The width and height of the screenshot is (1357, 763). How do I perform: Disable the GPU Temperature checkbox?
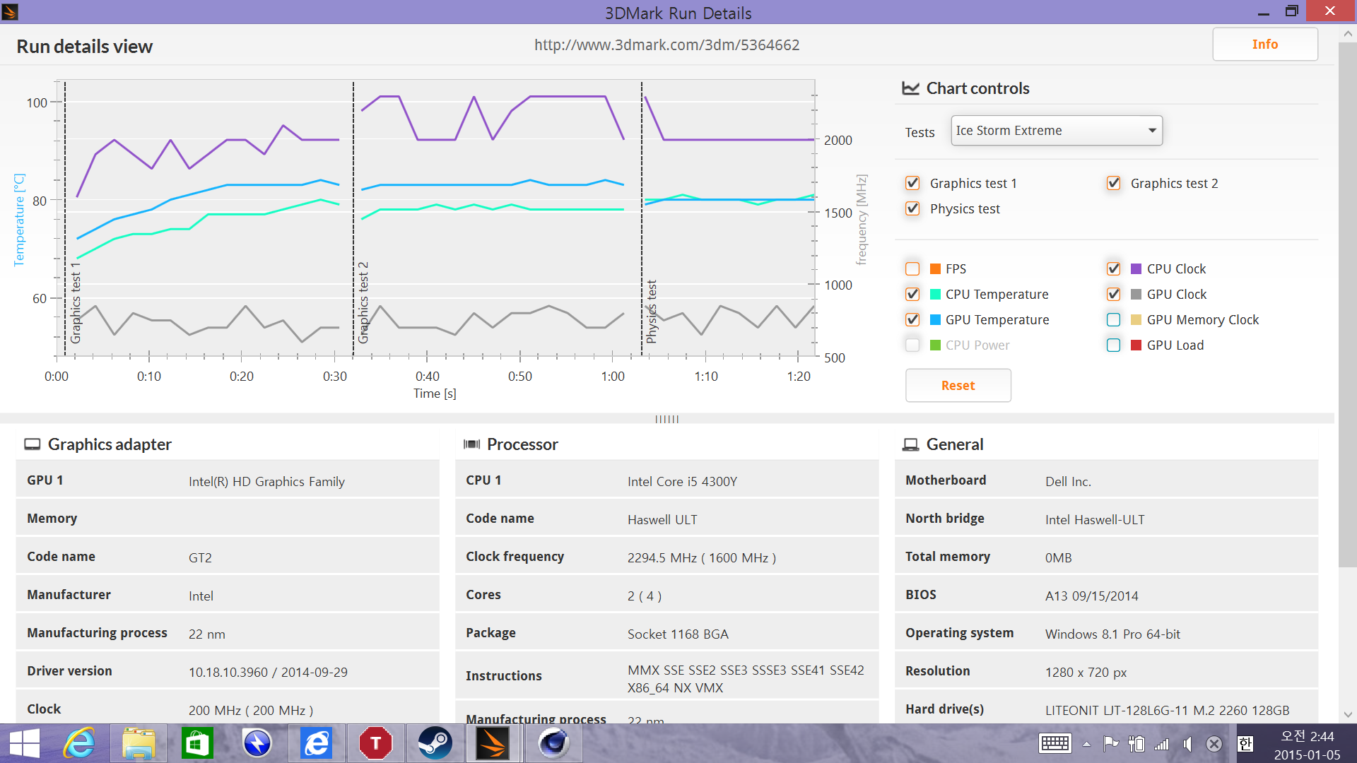[912, 319]
